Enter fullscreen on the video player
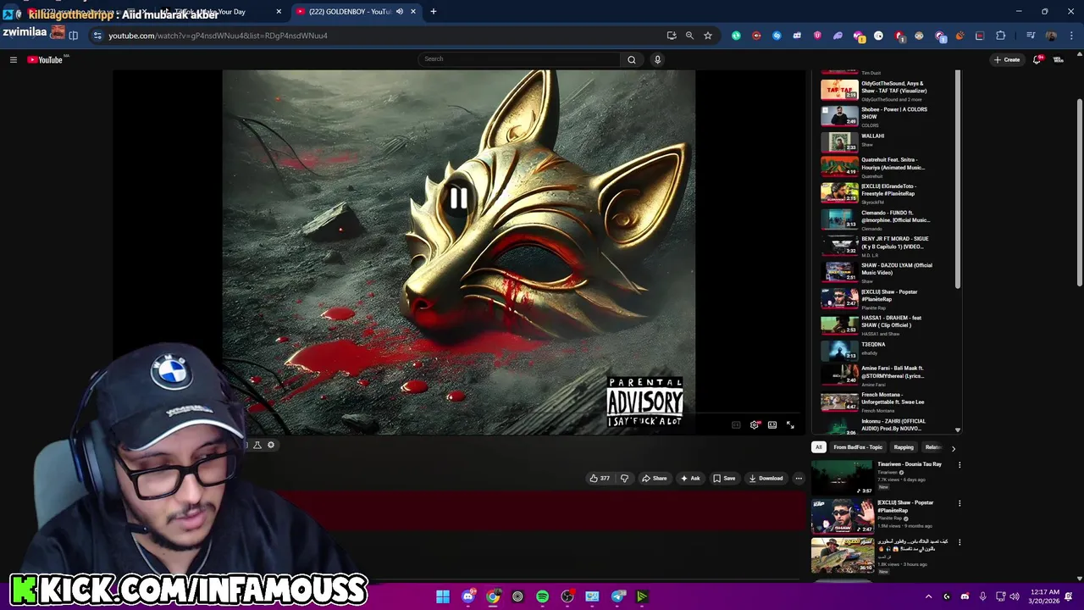 pos(790,425)
